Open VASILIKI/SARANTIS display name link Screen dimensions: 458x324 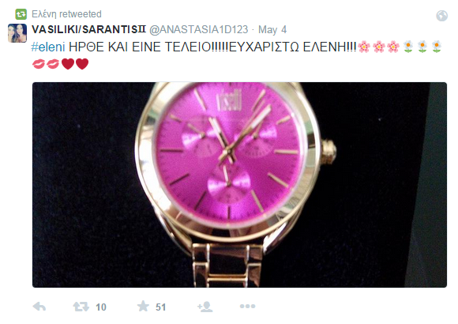click(88, 29)
